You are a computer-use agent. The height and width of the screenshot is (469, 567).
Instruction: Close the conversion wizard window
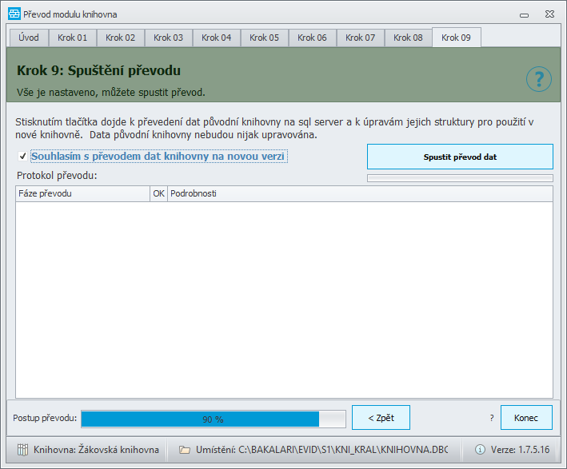point(549,14)
